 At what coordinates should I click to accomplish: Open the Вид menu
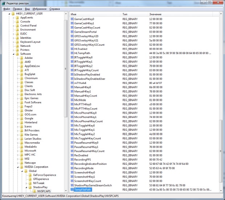coord(27,9)
